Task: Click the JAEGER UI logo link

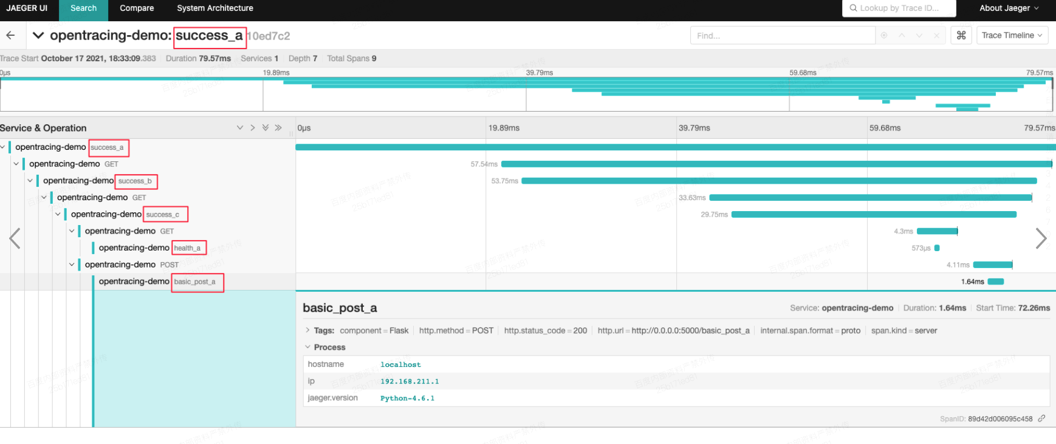Action: point(27,8)
